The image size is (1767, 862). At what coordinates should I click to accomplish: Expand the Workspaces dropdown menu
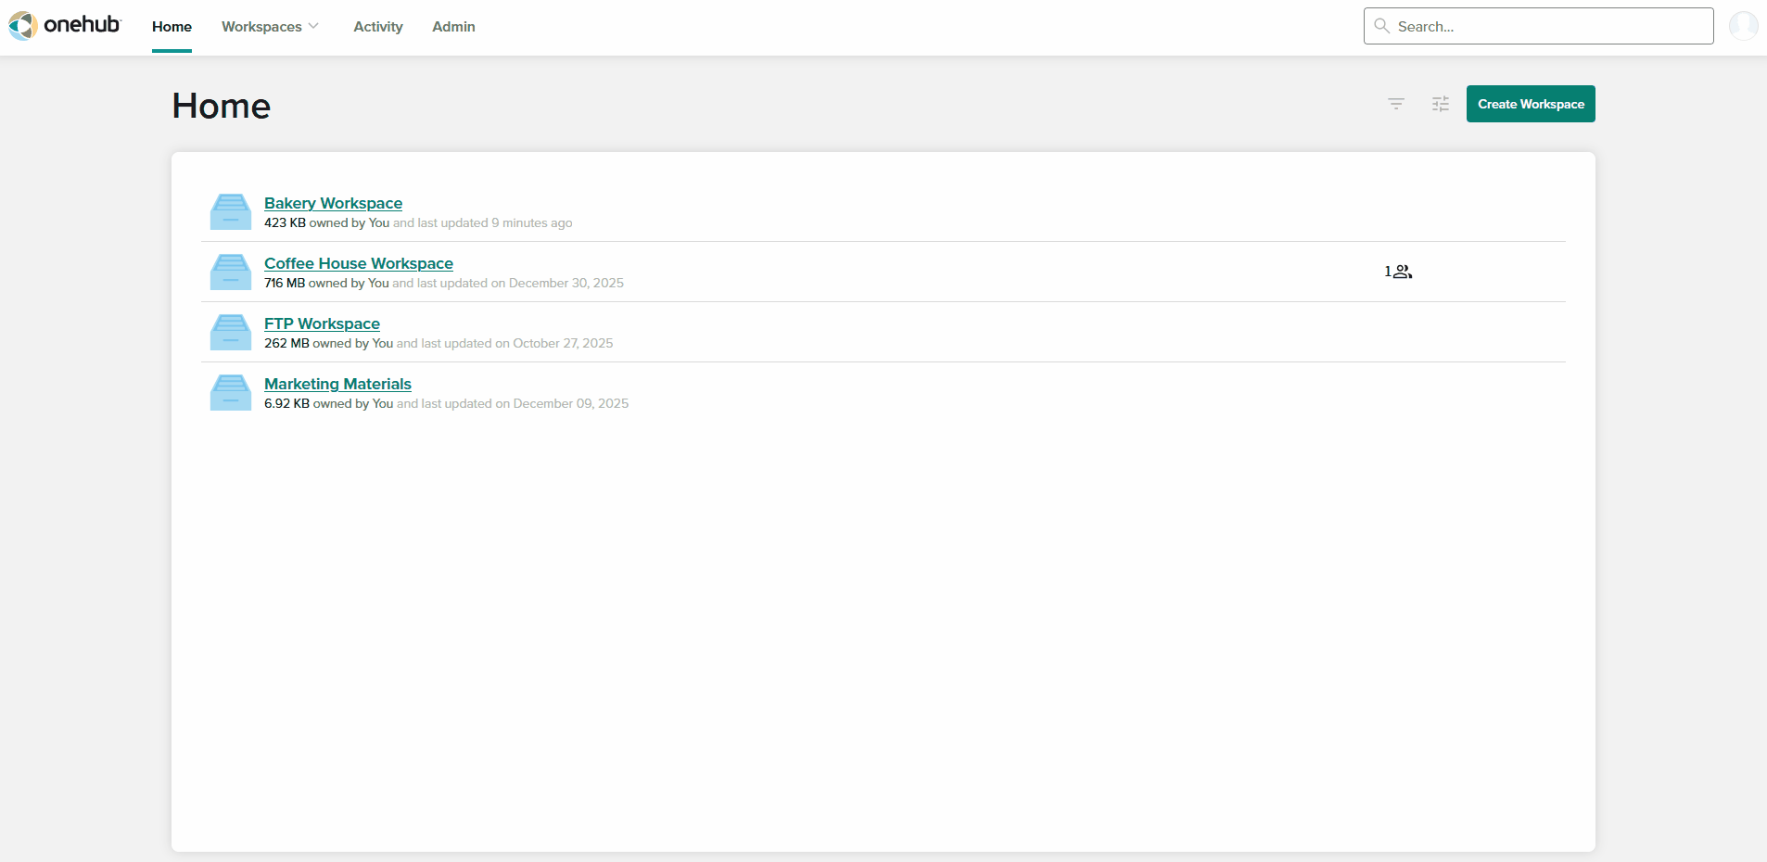270,27
